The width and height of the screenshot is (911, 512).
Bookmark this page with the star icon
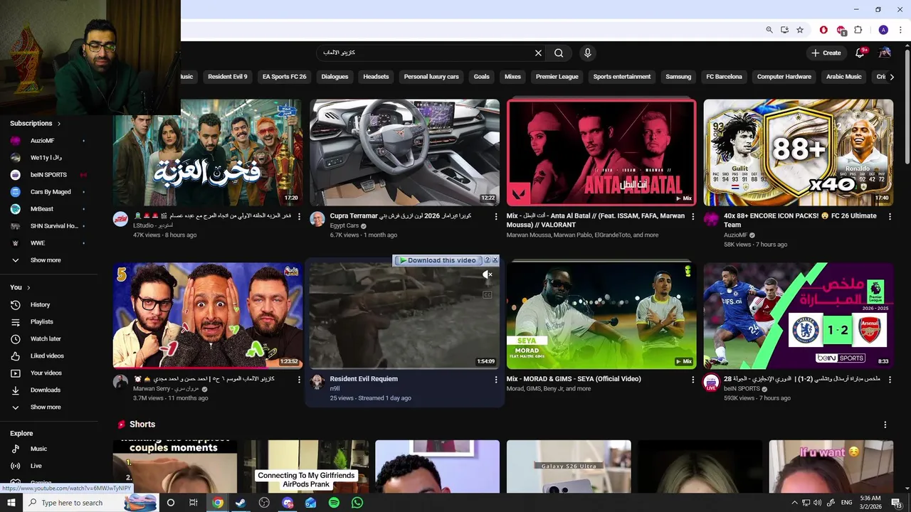800,30
